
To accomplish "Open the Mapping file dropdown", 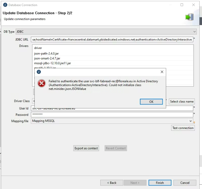I will point(112,121).
